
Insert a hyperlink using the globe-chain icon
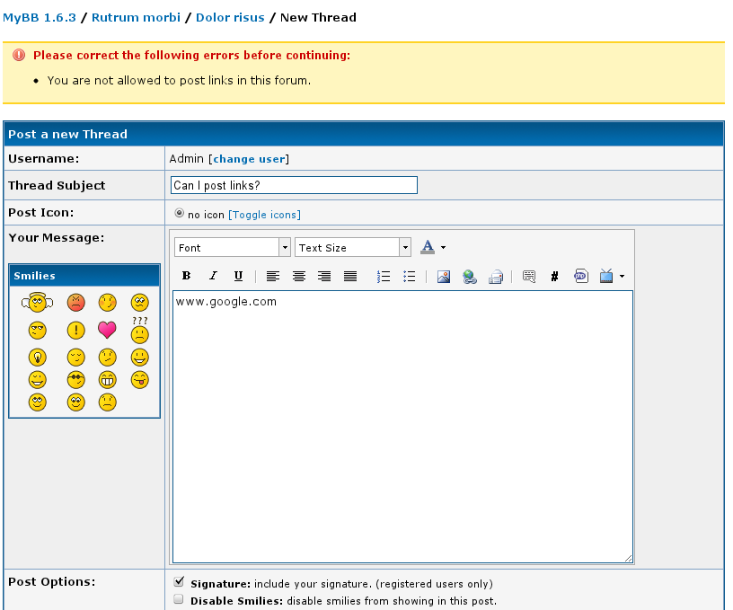coord(469,277)
